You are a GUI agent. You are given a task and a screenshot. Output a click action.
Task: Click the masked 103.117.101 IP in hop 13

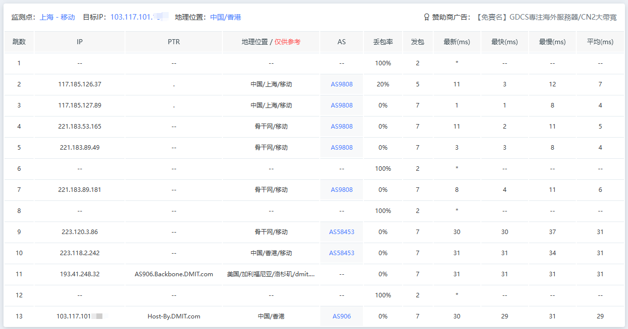80,316
